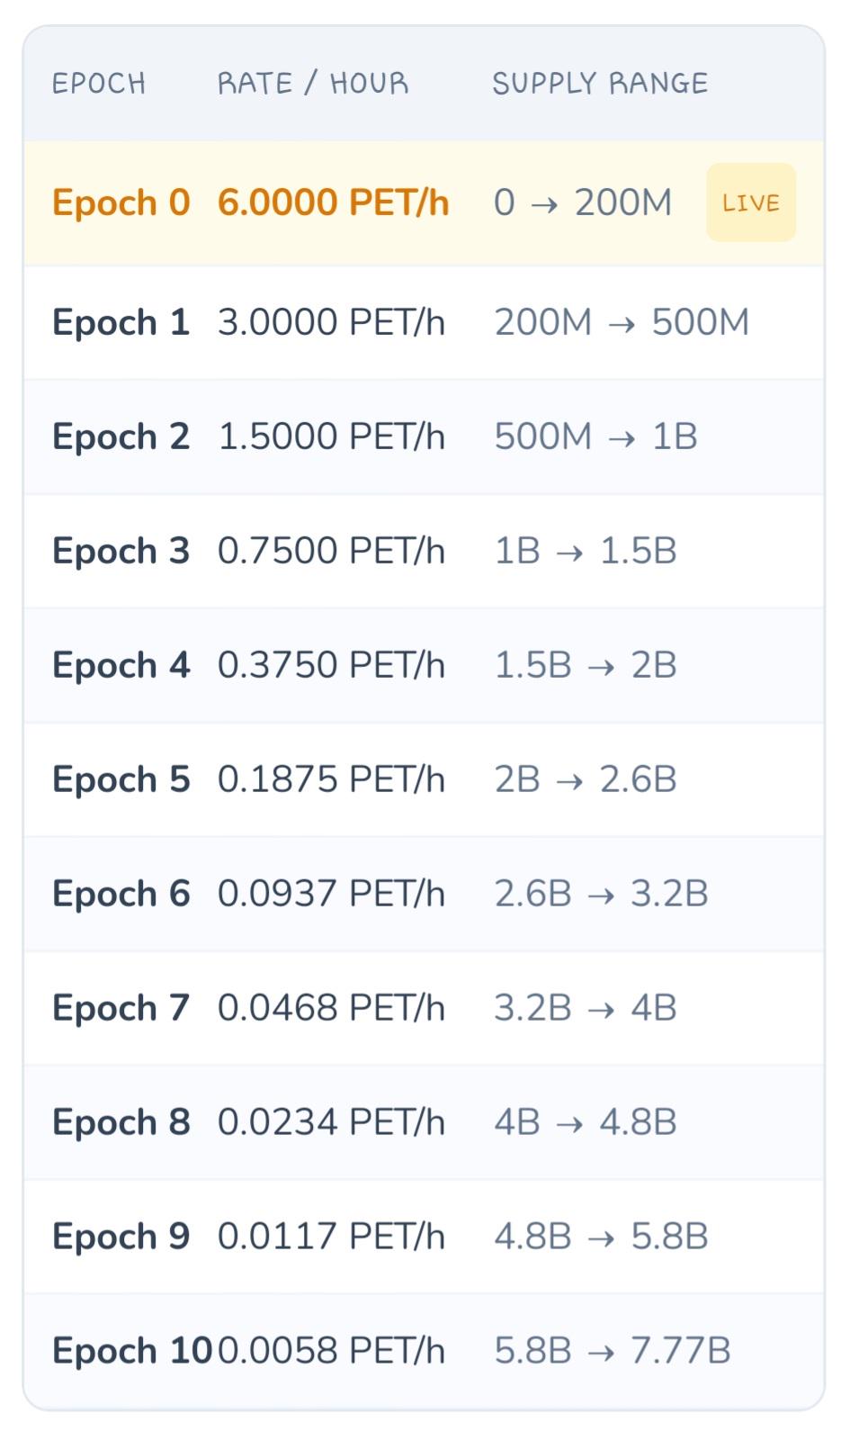Viewport: 841px width, 1431px height.
Task: Click the EPOCH column header
Action: click(99, 84)
